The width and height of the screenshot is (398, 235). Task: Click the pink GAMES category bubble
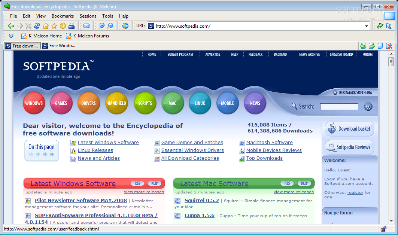[x=61, y=103]
